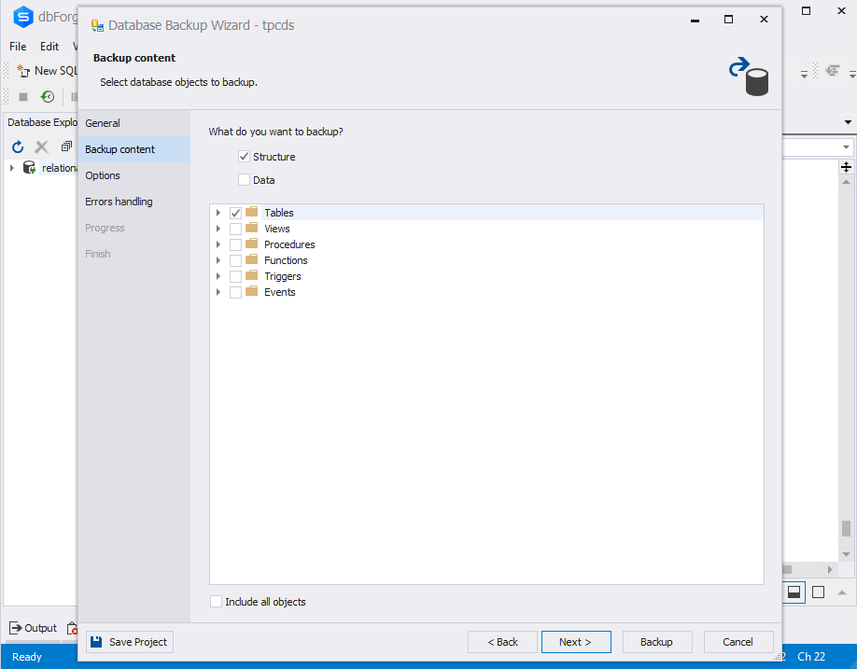Screen dimensions: 857x669
Task: Check the Triggers checkbox
Action: [235, 276]
